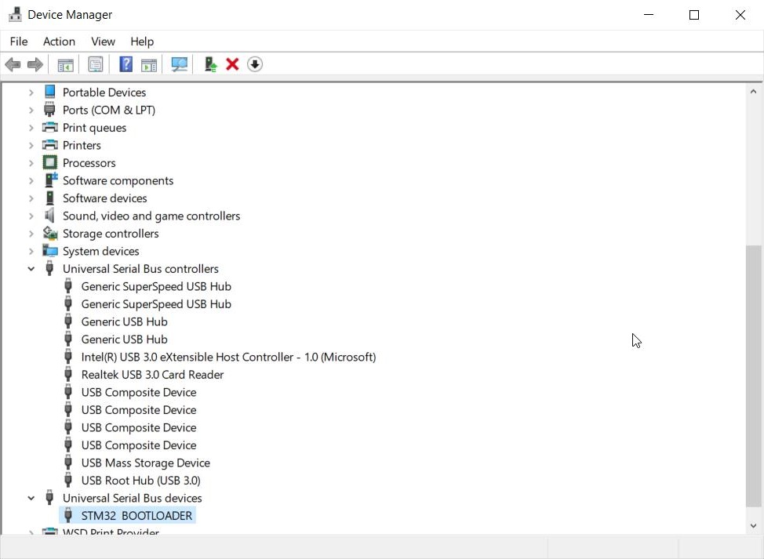Expand the Ports (COM & LPT) category
Screen dimensions: 764x559
[31, 110]
